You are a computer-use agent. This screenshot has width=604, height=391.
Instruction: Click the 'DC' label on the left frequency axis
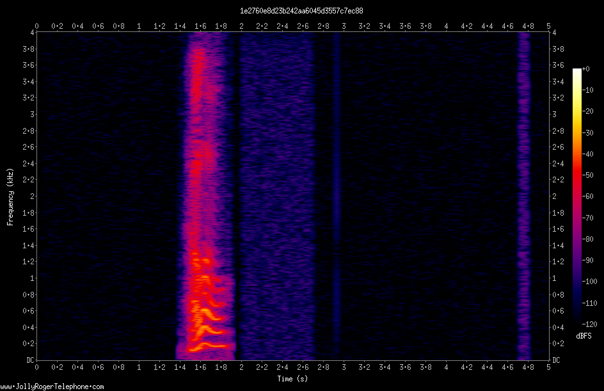pos(30,360)
